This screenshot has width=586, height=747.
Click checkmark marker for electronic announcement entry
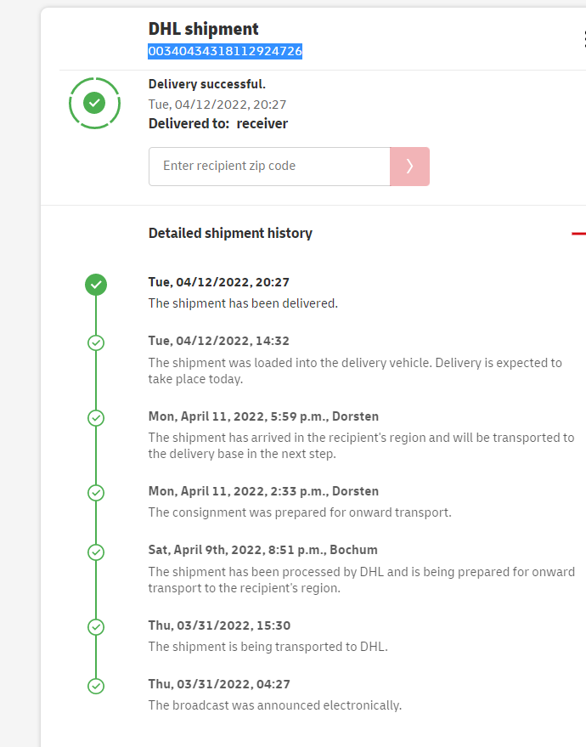pos(96,686)
